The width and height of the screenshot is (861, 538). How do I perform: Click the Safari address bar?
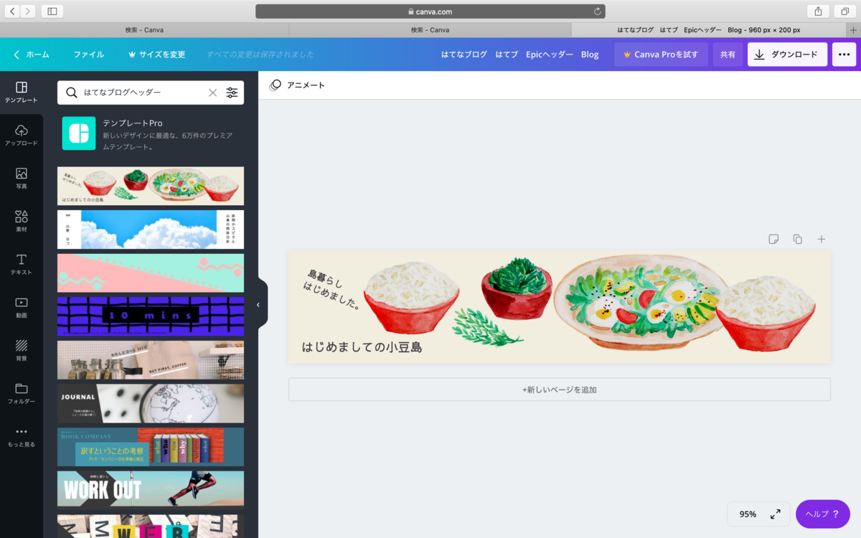click(x=430, y=11)
